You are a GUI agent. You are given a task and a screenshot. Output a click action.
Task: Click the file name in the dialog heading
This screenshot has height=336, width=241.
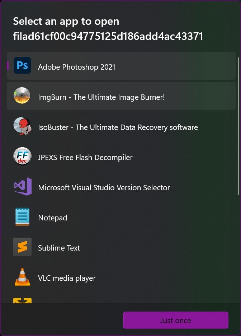tap(108, 36)
